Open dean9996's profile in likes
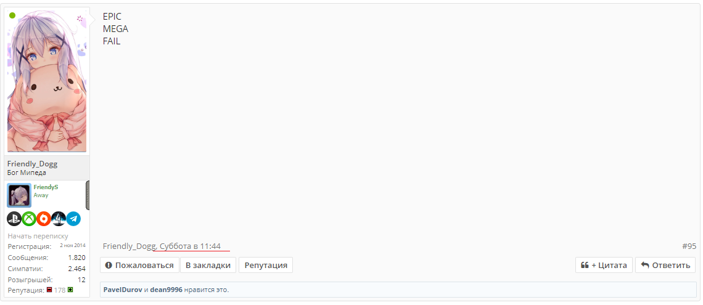Image resolution: width=703 pixels, height=305 pixels. 166,290
